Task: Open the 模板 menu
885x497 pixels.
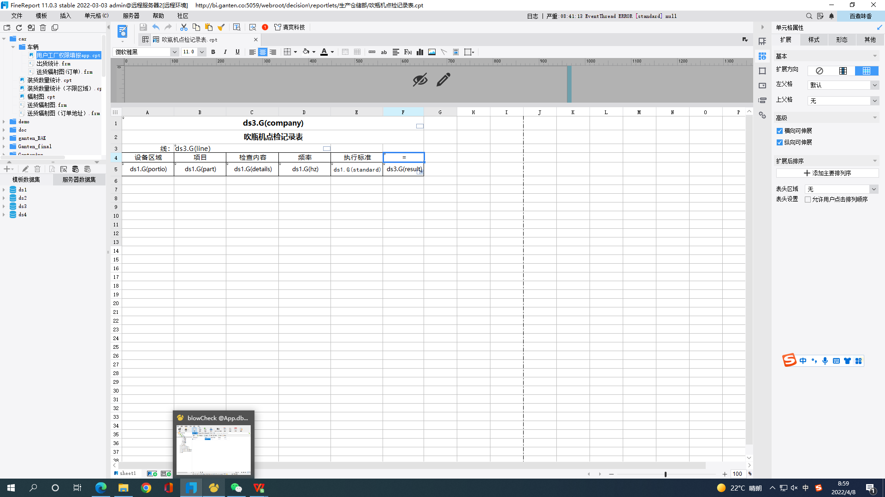Action: click(41, 16)
